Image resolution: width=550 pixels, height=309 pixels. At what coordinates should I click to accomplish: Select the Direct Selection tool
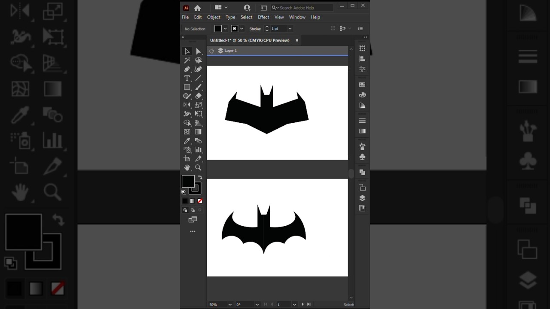pyautogui.click(x=198, y=51)
